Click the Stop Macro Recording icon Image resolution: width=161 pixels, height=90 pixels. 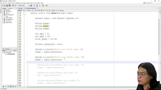click(x=59, y=10)
